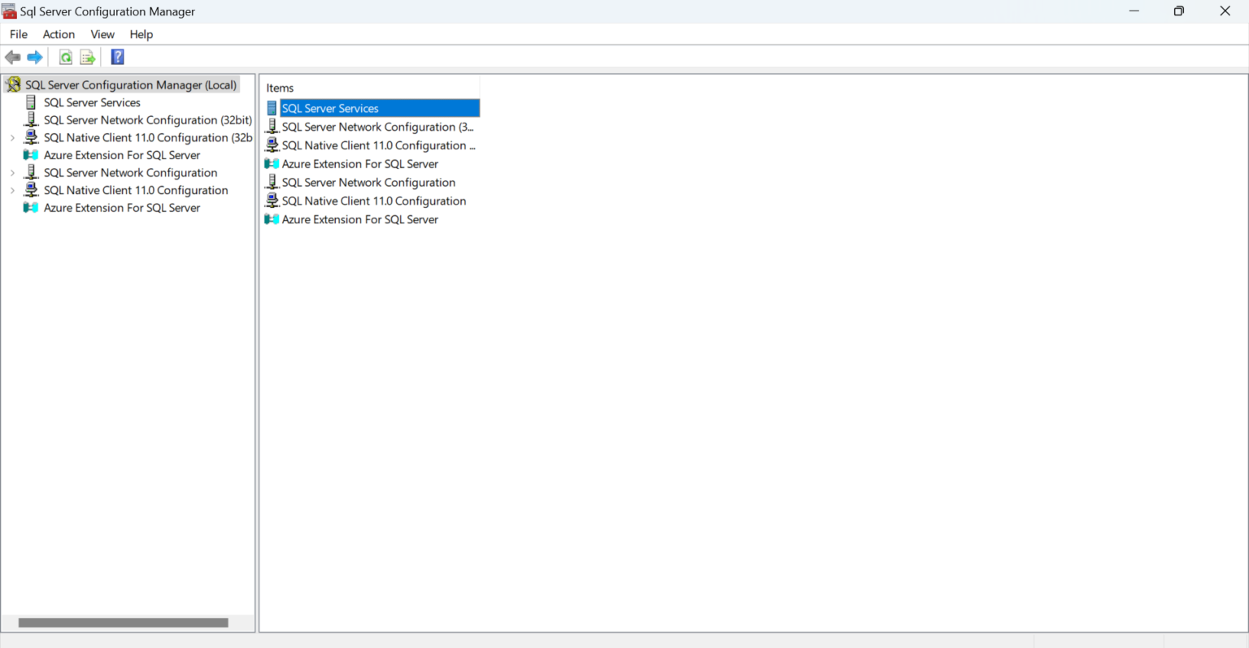Open the View menu
The height and width of the screenshot is (648, 1249).
click(102, 34)
